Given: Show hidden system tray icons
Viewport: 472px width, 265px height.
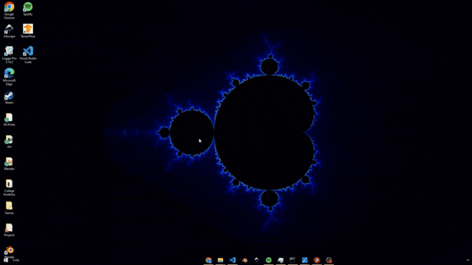Looking at the screenshot, I should (x=467, y=260).
